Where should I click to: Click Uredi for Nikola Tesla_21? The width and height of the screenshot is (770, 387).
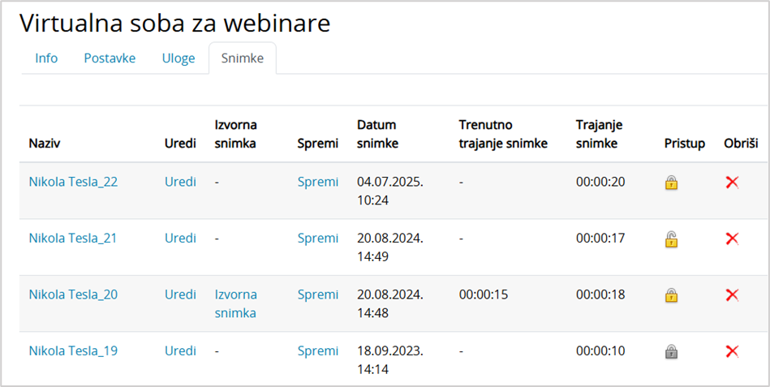180,239
